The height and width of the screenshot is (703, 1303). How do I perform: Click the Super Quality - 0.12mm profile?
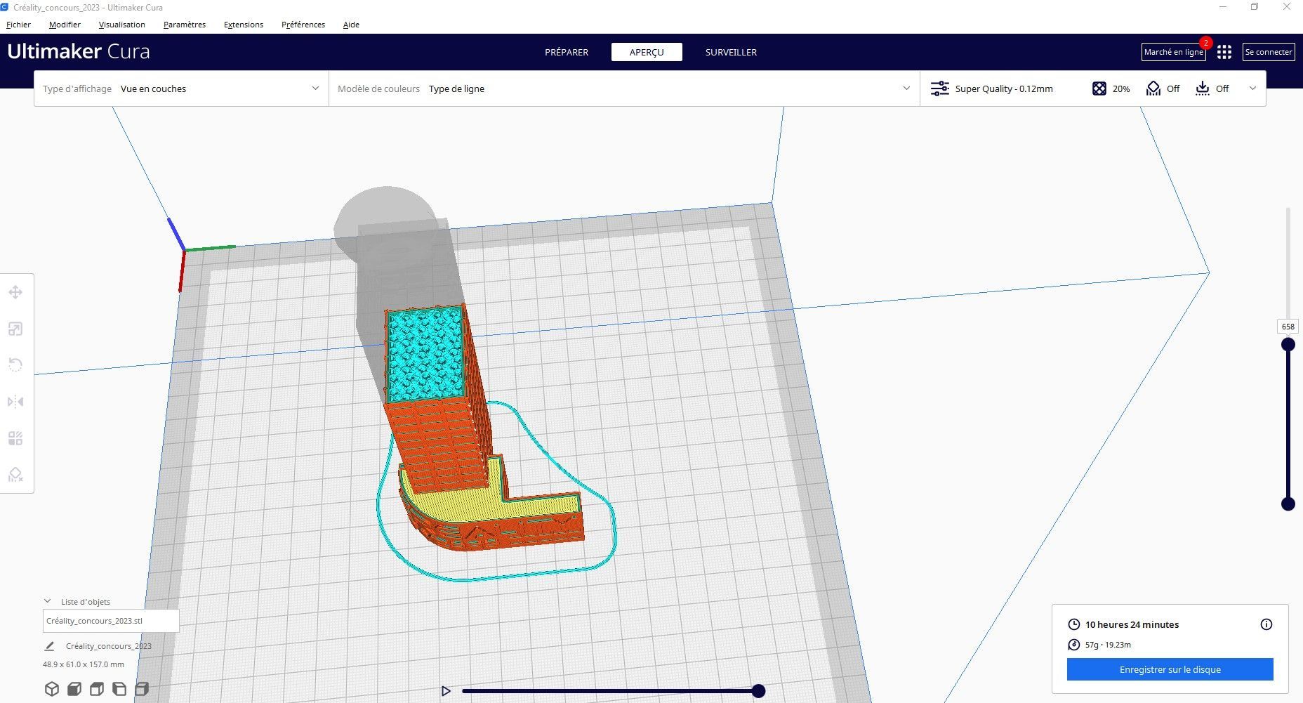pos(1004,88)
